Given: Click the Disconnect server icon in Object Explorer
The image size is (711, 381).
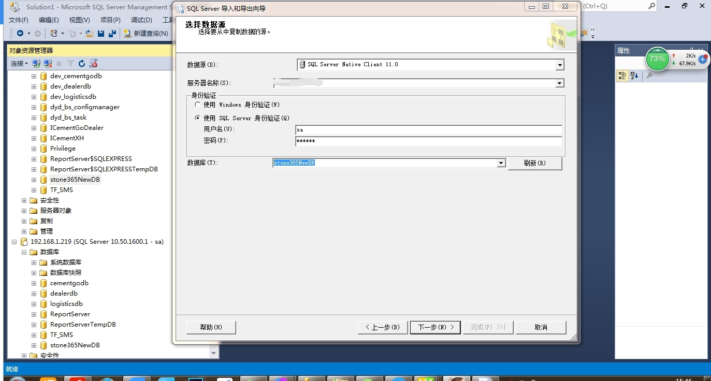Looking at the screenshot, I should (48, 64).
